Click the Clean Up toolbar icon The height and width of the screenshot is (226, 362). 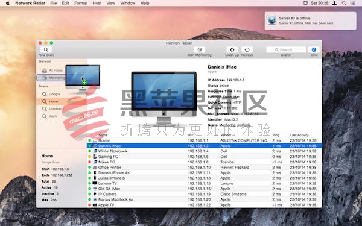[232, 50]
